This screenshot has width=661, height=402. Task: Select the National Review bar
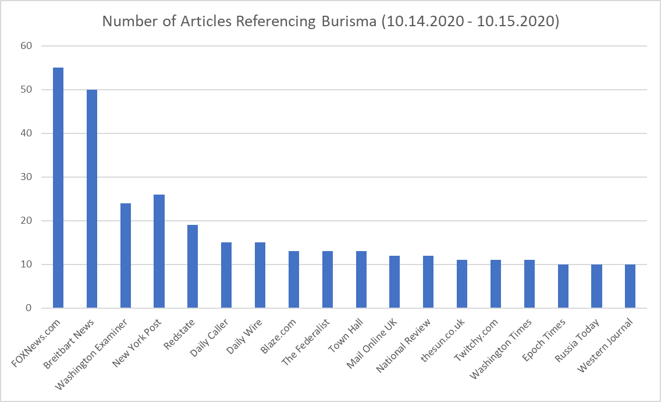click(x=428, y=281)
